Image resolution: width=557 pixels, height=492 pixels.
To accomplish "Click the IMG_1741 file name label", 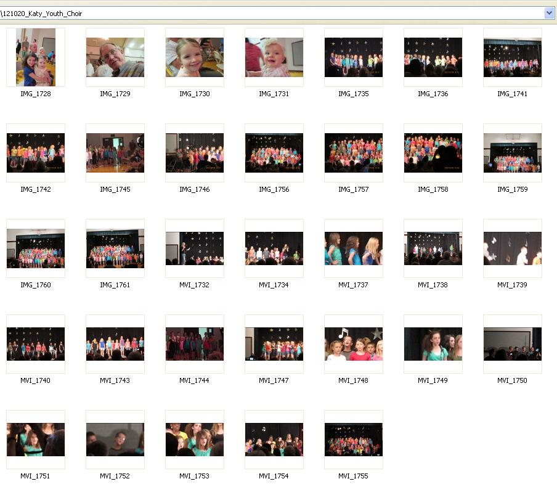I will tap(512, 94).
